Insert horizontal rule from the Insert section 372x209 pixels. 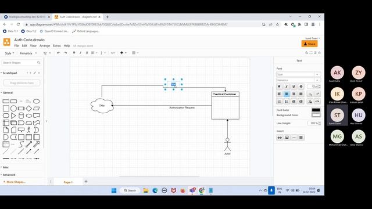click(x=294, y=138)
